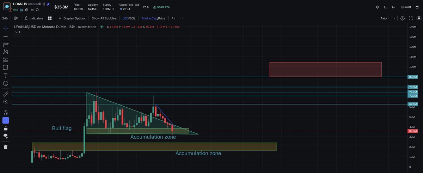Open the emoji icons tool

(x=6, y=83)
